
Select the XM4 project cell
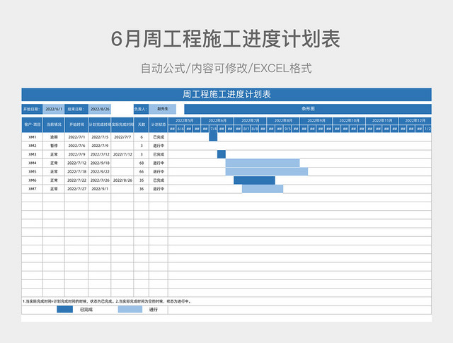pyautogui.click(x=32, y=163)
